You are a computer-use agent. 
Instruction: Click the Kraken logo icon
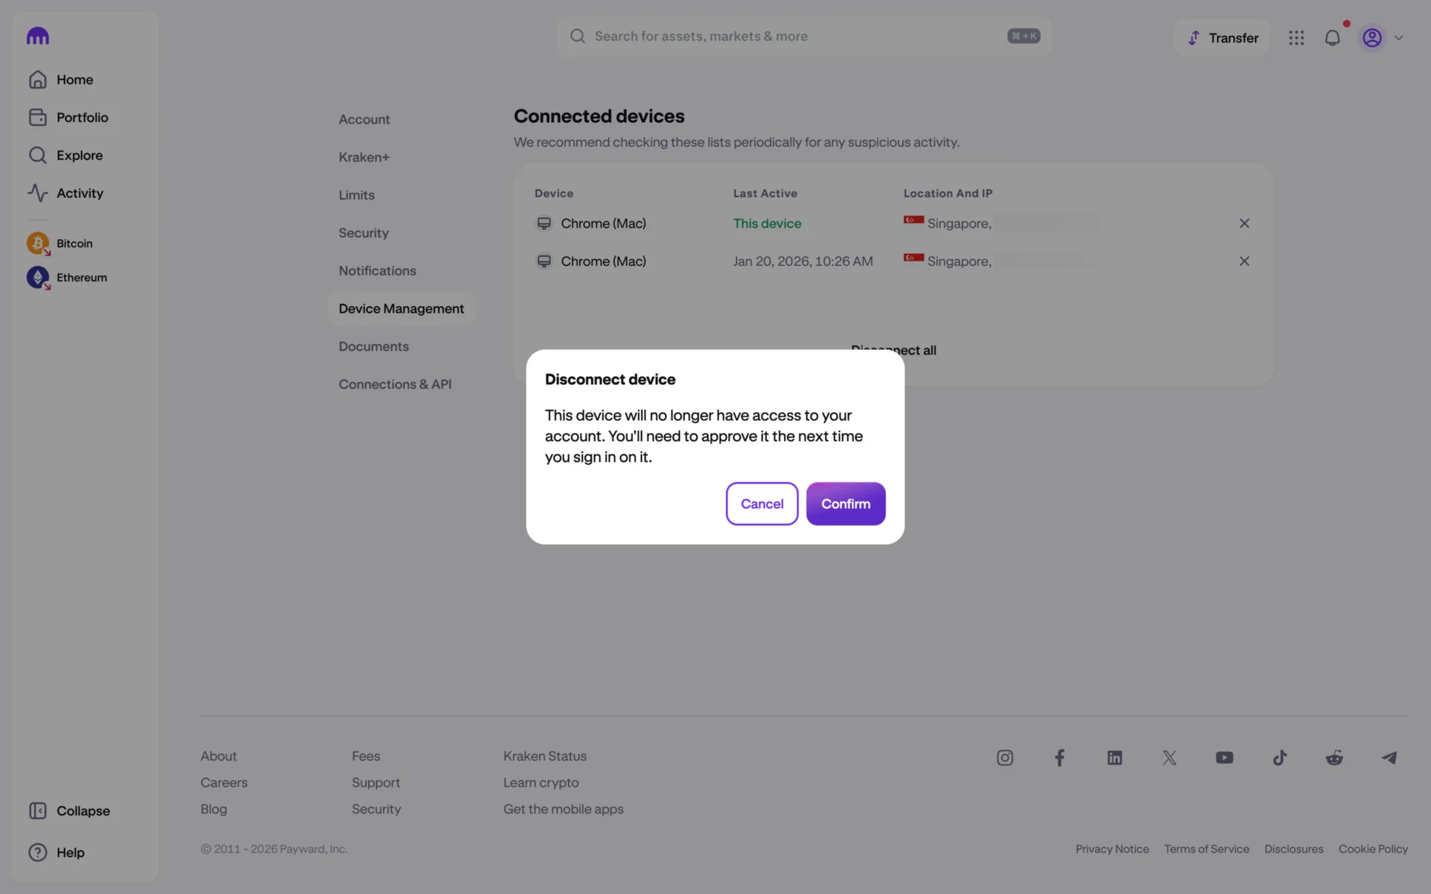tap(37, 36)
